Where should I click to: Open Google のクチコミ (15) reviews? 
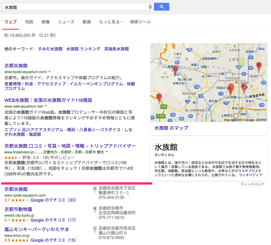tap(53, 240)
